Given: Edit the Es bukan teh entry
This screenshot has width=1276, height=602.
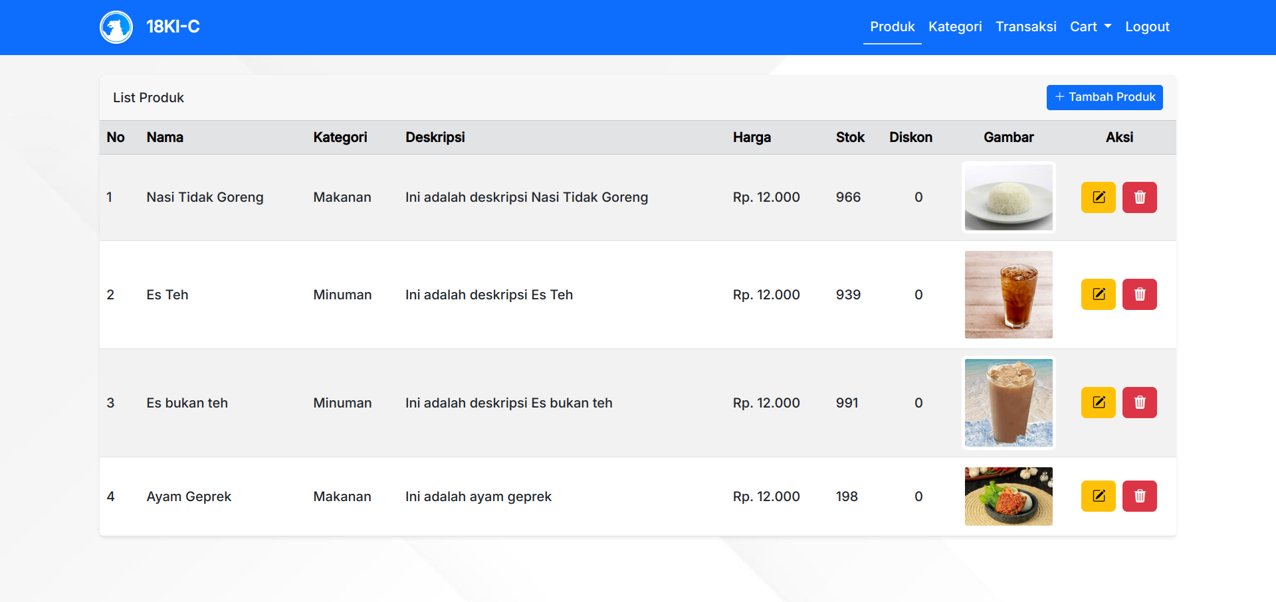Looking at the screenshot, I should click(x=1098, y=402).
